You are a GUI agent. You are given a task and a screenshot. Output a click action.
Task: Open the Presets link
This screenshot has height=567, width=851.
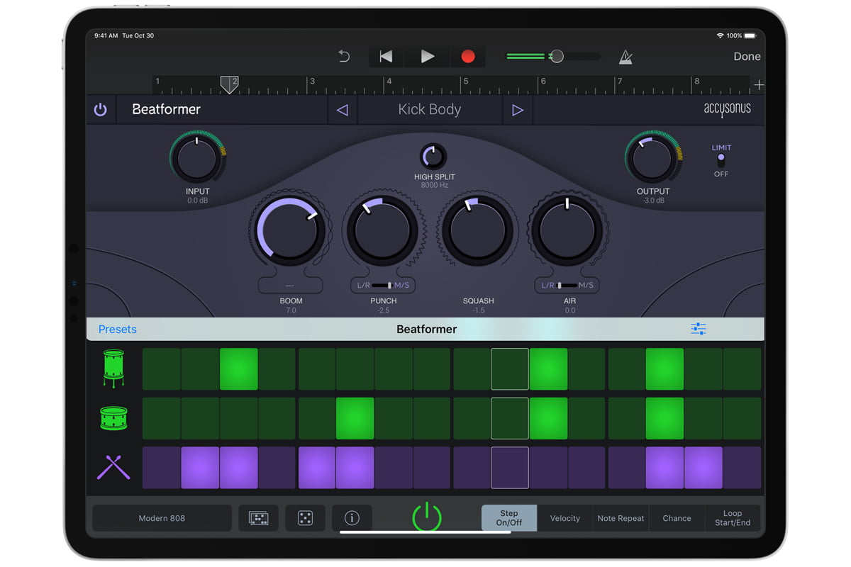click(118, 330)
